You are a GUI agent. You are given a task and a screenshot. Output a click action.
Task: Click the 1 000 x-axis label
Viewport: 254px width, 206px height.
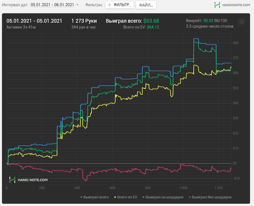tap(183, 188)
